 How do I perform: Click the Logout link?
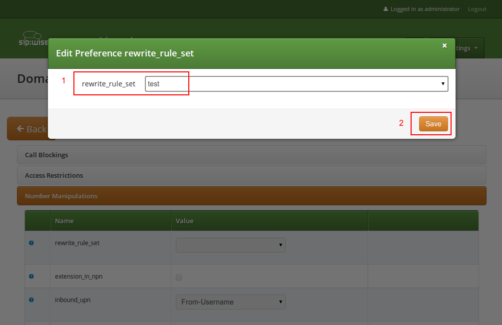pyautogui.click(x=477, y=8)
